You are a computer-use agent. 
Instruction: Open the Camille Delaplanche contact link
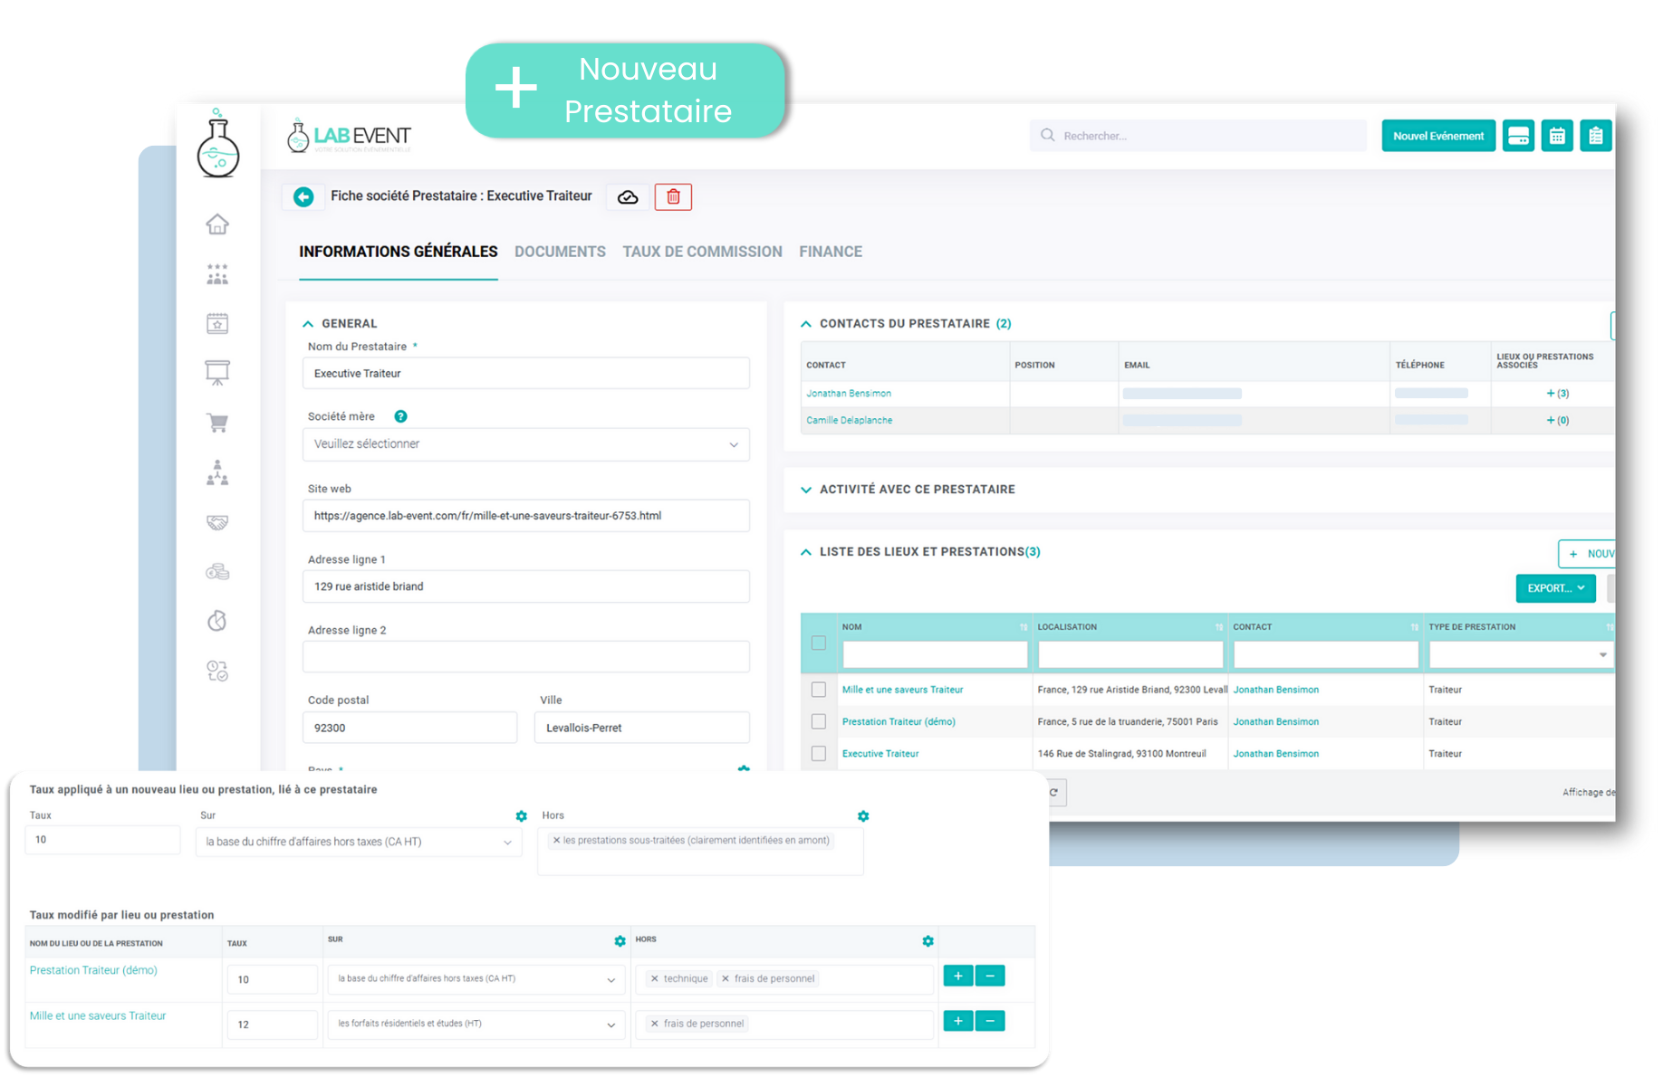(x=850, y=420)
